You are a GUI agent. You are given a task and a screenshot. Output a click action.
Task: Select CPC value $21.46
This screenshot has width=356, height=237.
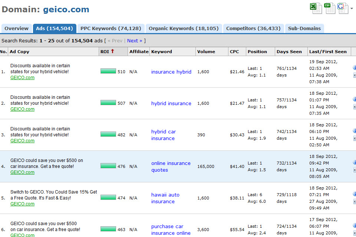(237, 72)
